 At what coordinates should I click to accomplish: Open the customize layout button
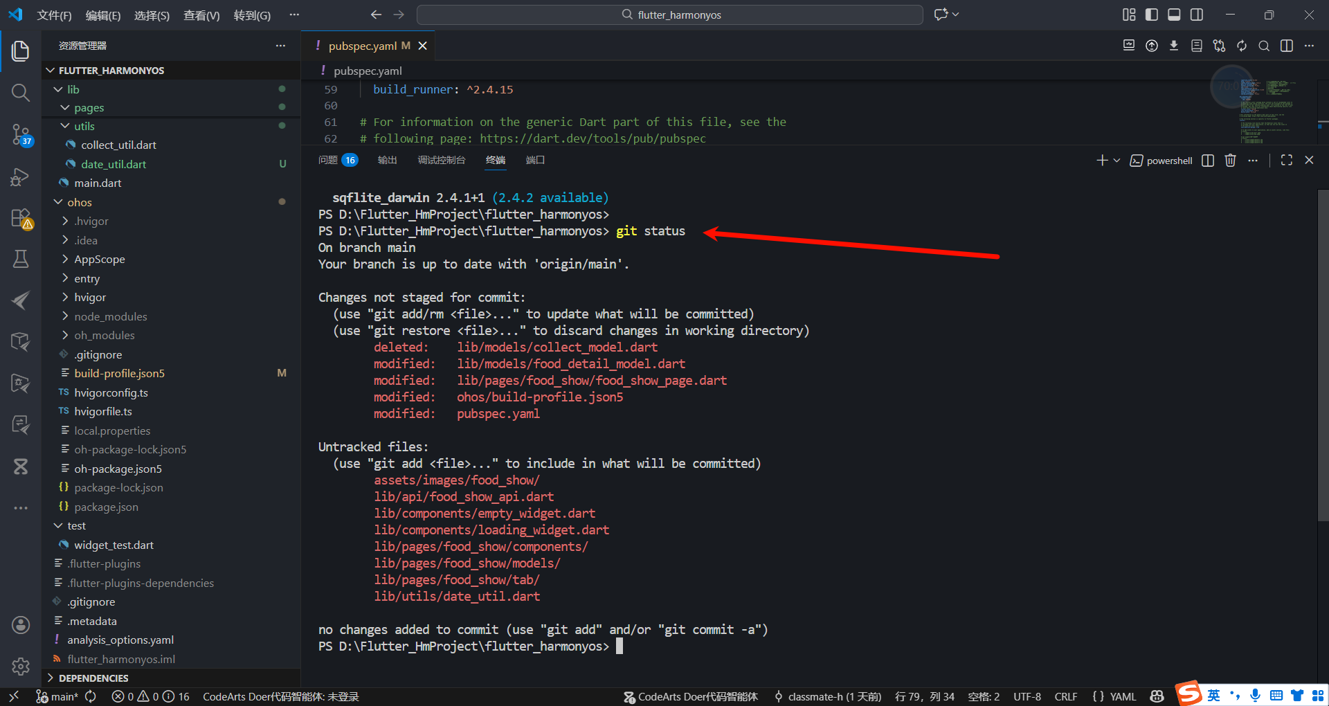coord(1129,15)
